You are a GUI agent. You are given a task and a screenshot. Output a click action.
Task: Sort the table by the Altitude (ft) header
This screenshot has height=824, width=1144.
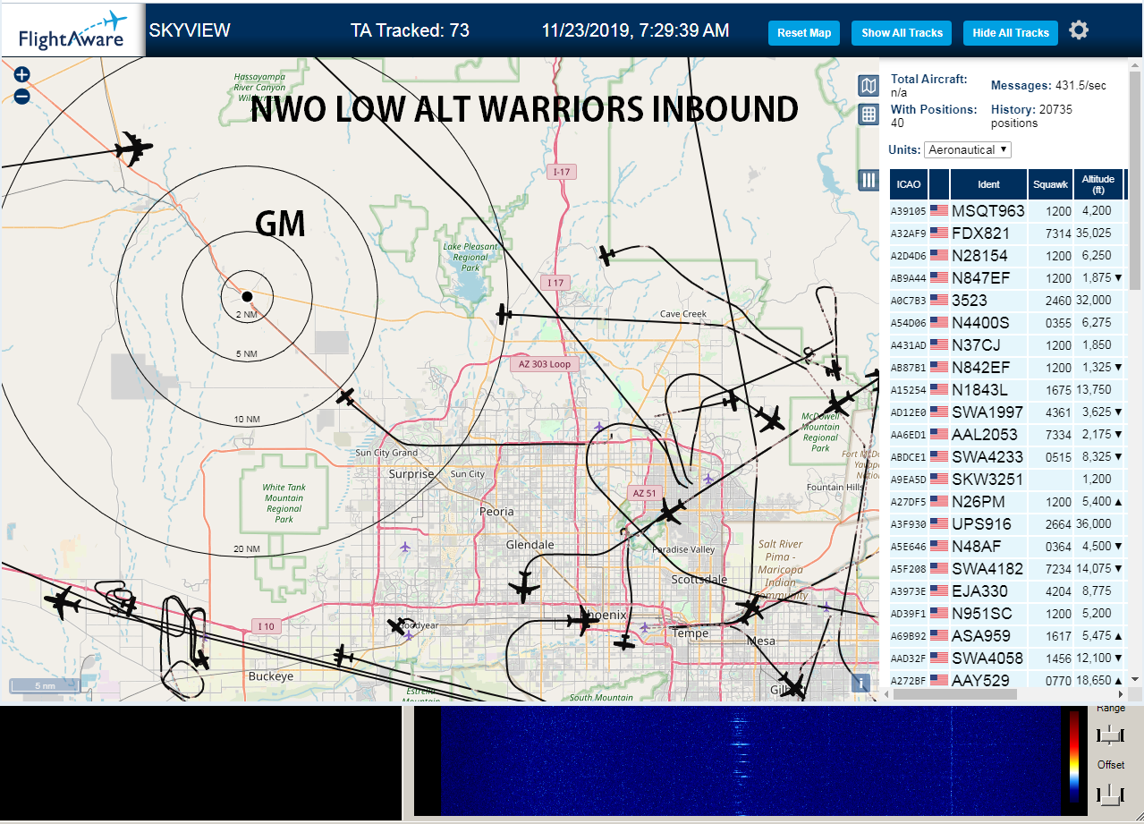pyautogui.click(x=1097, y=184)
